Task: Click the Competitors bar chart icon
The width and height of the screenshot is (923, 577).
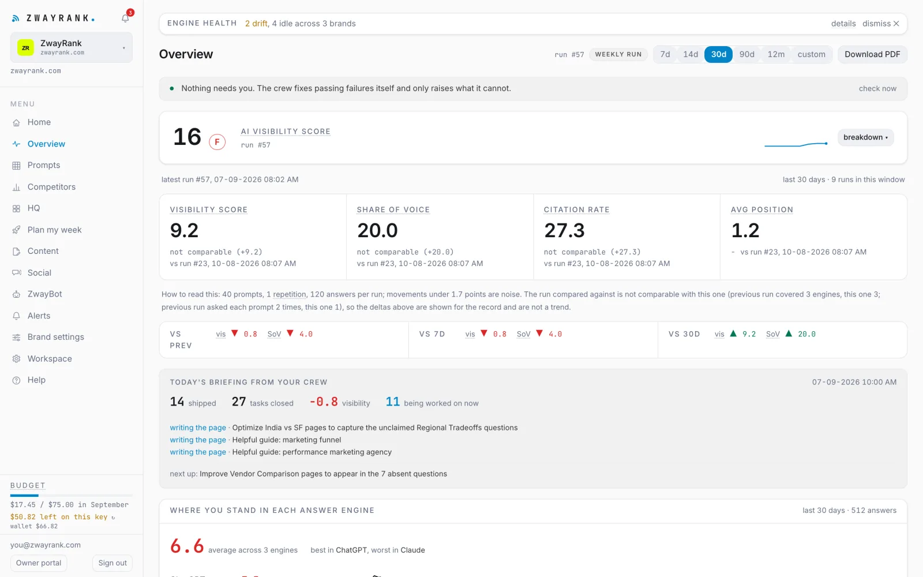Action: (16, 187)
